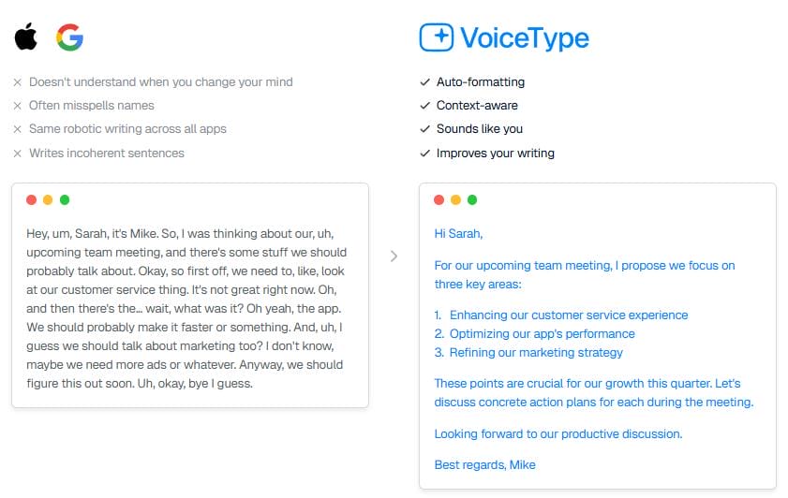Click the Google logo icon
The width and height of the screenshot is (788, 498).
tap(69, 37)
